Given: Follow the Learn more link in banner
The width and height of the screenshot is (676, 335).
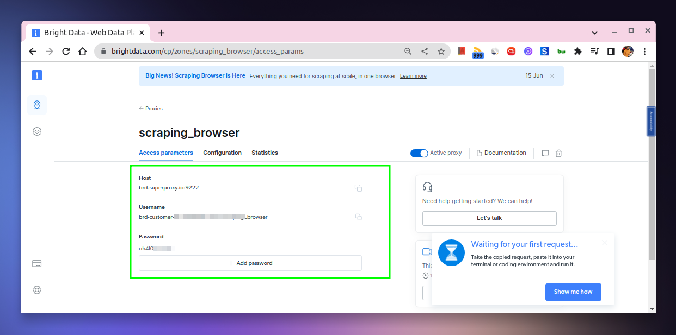Looking at the screenshot, I should pos(413,76).
